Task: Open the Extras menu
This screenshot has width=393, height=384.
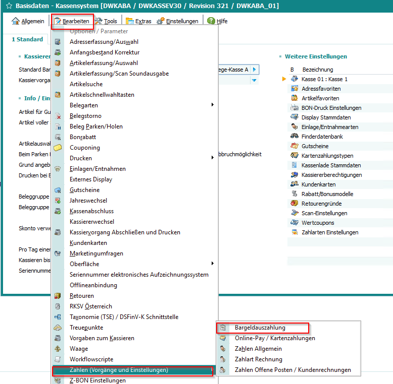Action: 138,21
